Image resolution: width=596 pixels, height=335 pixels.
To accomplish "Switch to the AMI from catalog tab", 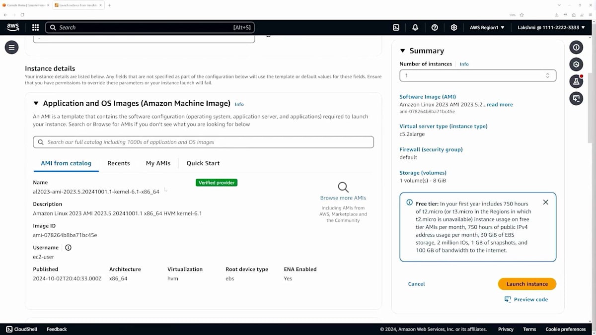I will 66,163.
